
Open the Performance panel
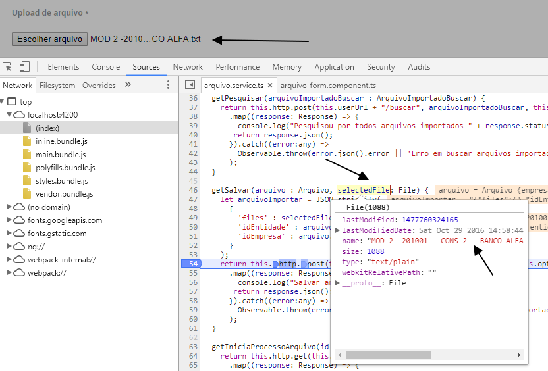[x=237, y=66]
